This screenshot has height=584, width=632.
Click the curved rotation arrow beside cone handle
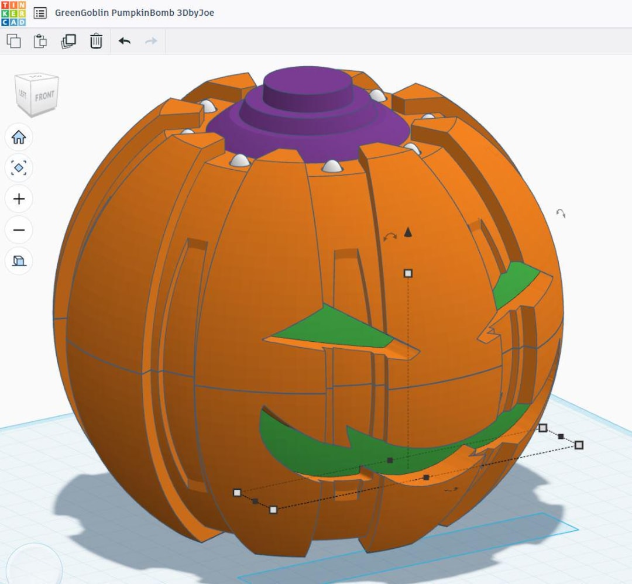pos(390,237)
